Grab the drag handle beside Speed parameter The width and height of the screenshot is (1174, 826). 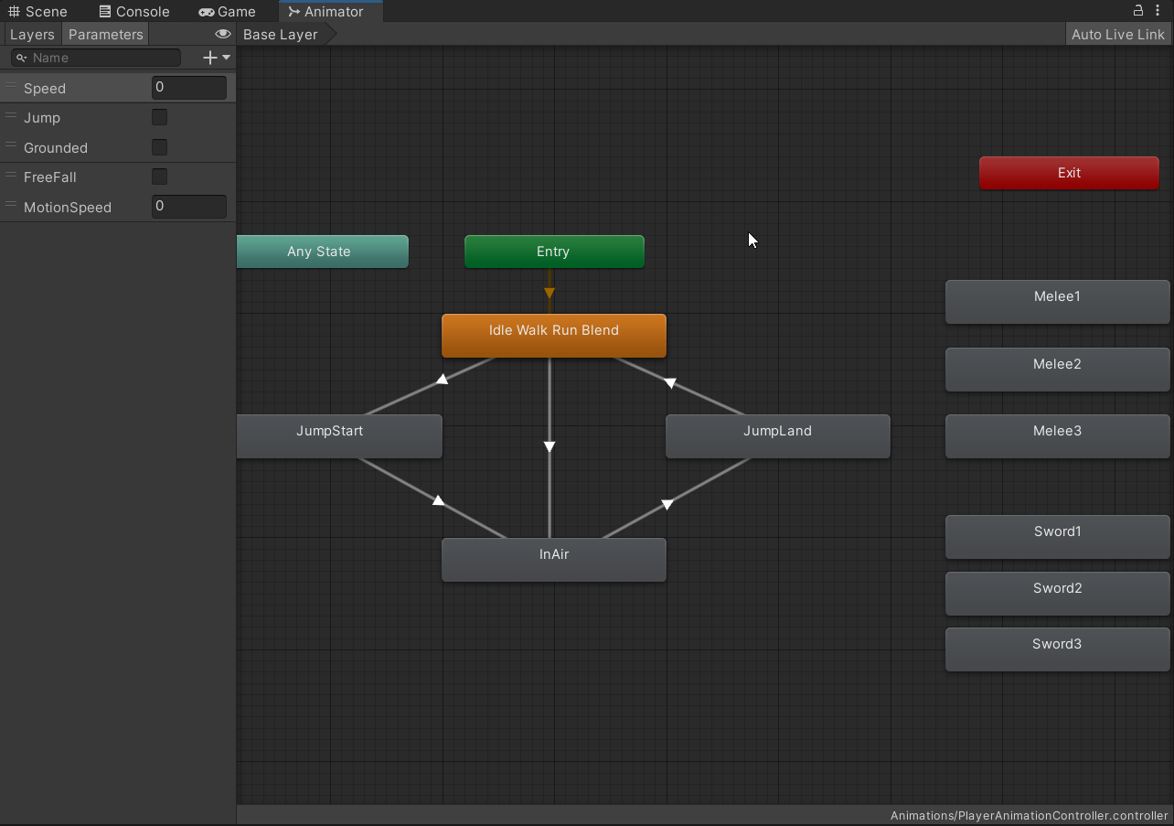click(x=11, y=87)
